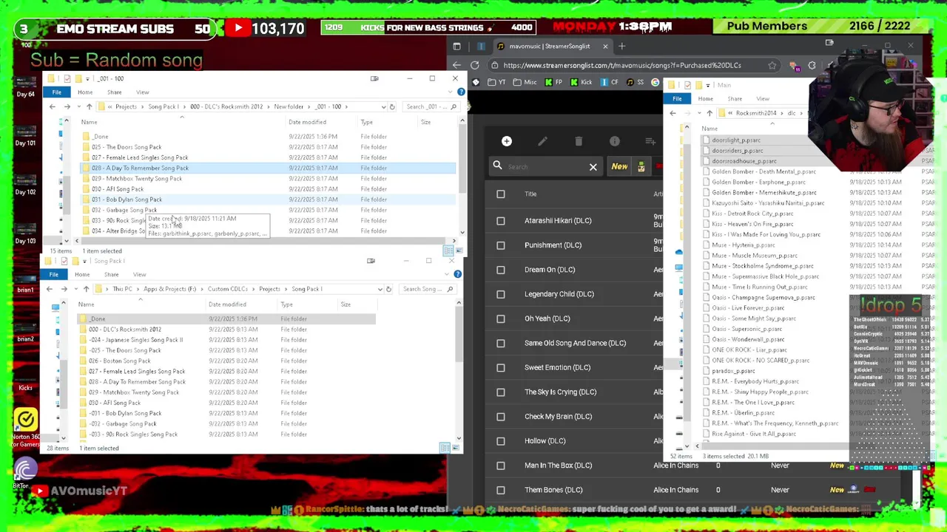Open the browser extensions puzzle icon
The height and width of the screenshot is (532, 947).
tap(812, 65)
